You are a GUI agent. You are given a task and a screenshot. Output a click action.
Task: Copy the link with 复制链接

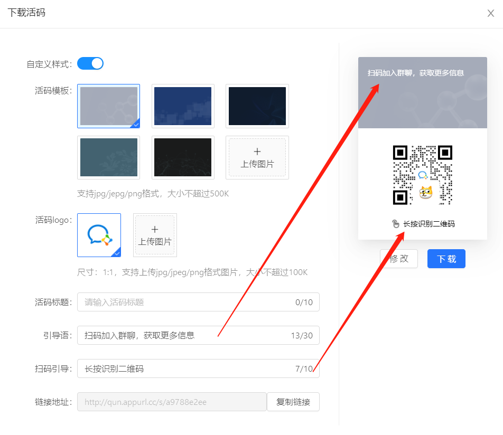point(293,402)
